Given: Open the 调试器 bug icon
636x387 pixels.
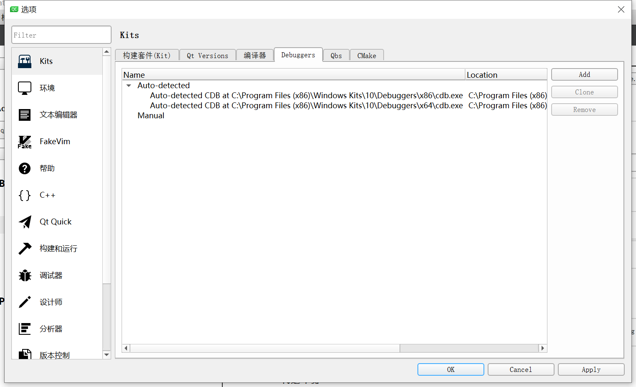Looking at the screenshot, I should (25, 275).
